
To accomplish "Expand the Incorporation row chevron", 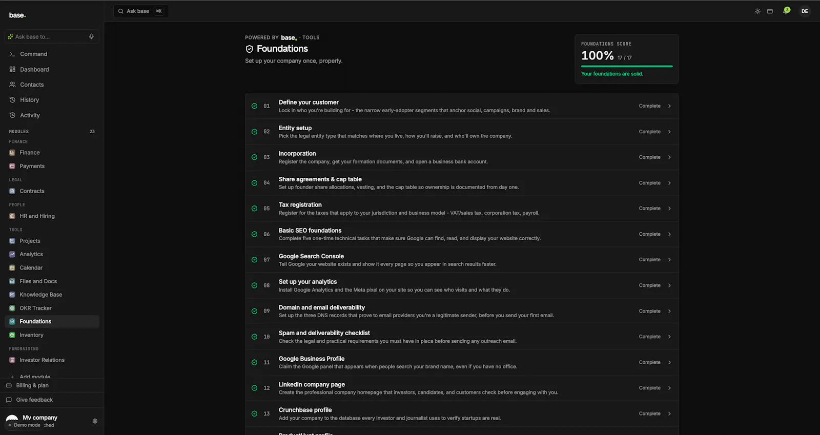I will 669,157.
